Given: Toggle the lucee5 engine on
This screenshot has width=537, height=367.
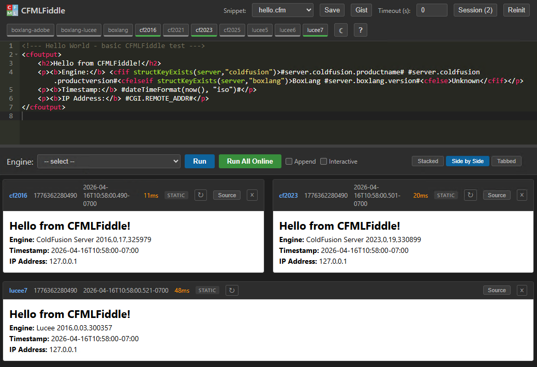Looking at the screenshot, I should click(260, 30).
